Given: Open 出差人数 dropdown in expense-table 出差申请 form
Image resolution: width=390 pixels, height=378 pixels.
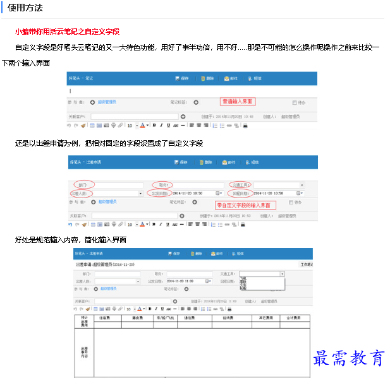Looking at the screenshot, I should 138,281.
